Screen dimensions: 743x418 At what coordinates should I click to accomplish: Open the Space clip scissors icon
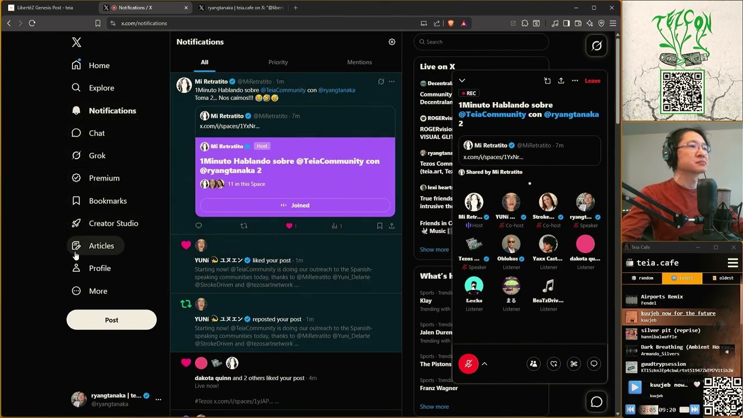[574, 364]
